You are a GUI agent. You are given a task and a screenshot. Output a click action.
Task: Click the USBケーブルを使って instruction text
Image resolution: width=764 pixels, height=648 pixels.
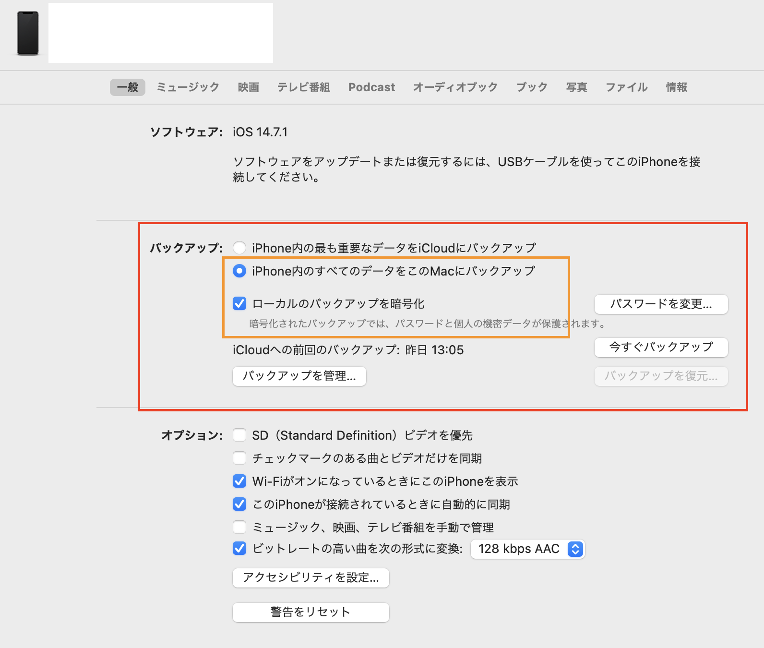466,169
